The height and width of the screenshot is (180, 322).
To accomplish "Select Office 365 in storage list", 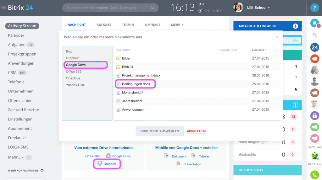I will (74, 72).
